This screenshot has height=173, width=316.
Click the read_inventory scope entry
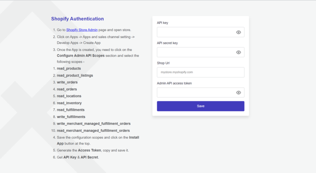(x=69, y=103)
